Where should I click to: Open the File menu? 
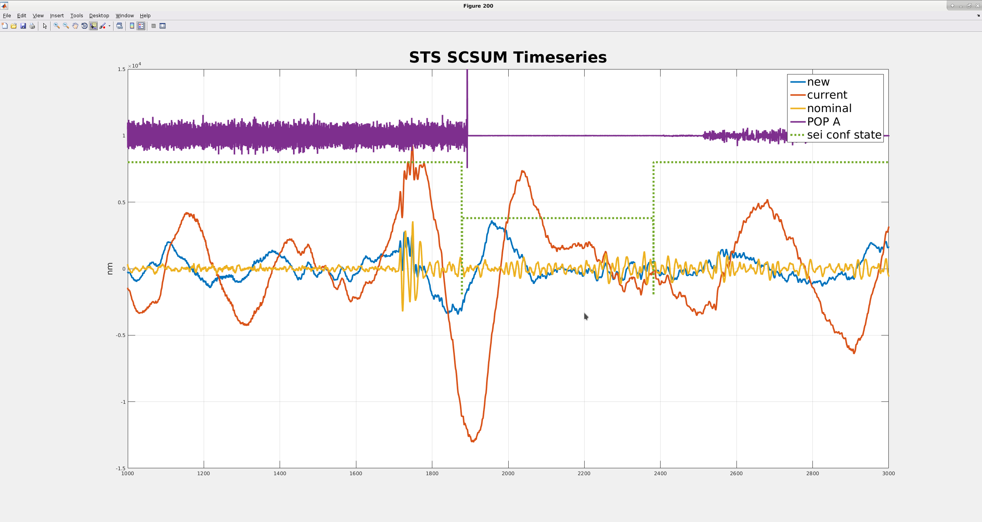(7, 15)
